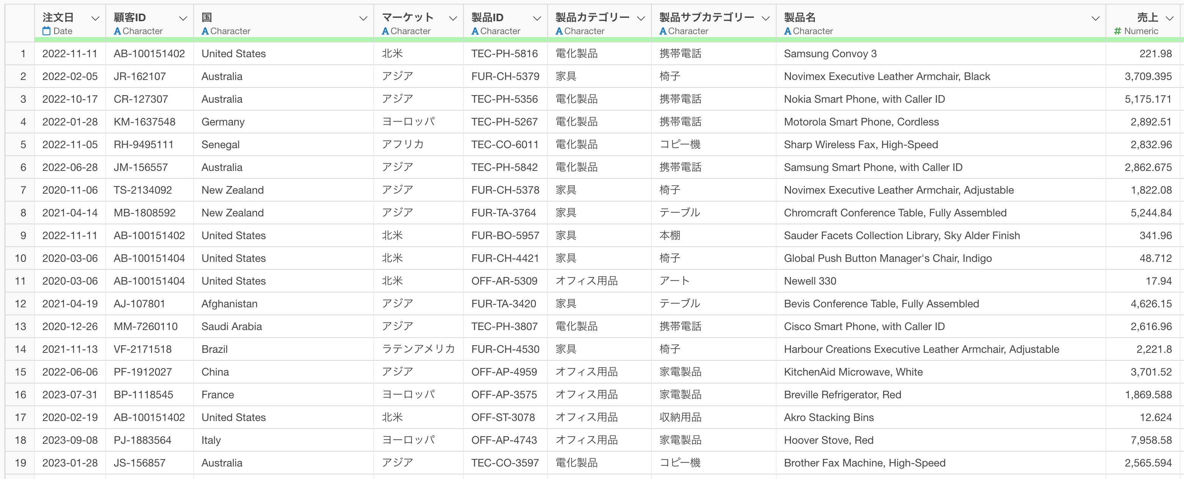Click the Character type icon under マーケット

coord(385,31)
